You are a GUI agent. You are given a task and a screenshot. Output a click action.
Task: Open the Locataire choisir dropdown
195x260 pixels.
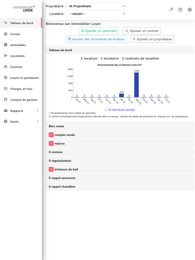pos(96,14)
